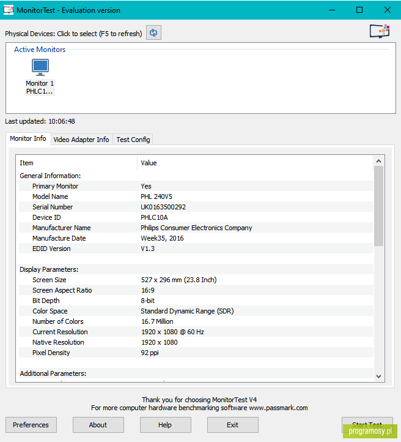Select the Screen Size row label

[50, 280]
